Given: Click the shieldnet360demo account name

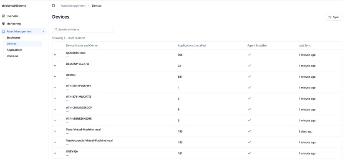Looking at the screenshot, I should pyautogui.click(x=14, y=6).
